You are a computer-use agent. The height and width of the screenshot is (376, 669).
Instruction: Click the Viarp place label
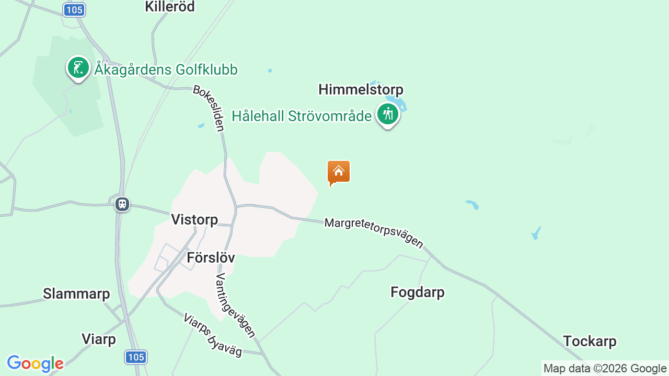coord(99,339)
